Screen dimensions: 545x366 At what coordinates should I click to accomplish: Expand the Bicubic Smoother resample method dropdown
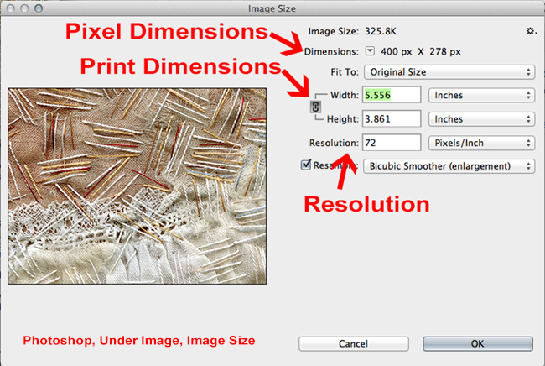pos(449,166)
